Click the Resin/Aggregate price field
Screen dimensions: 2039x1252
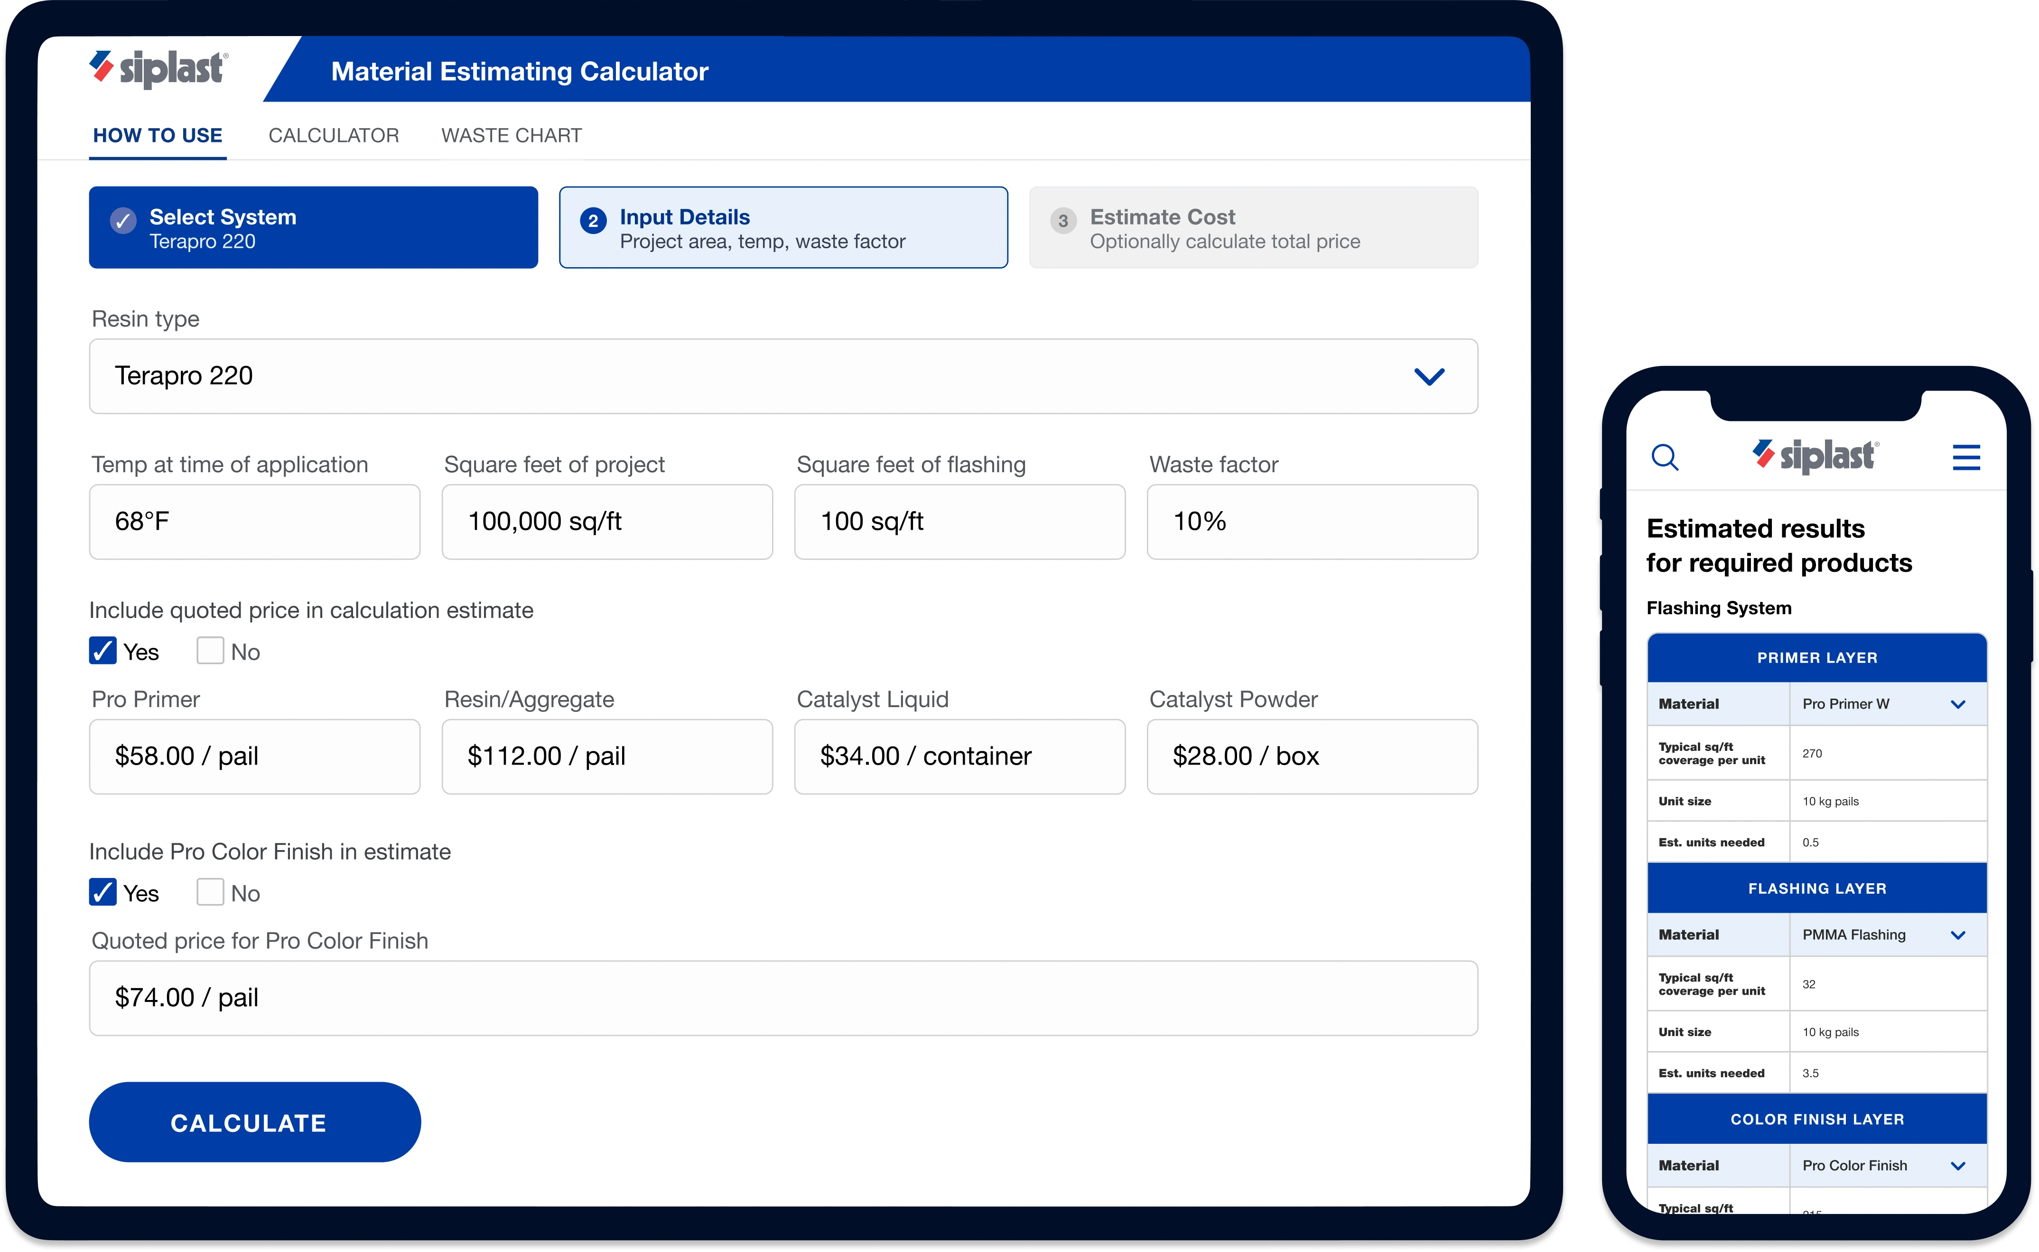pos(608,757)
